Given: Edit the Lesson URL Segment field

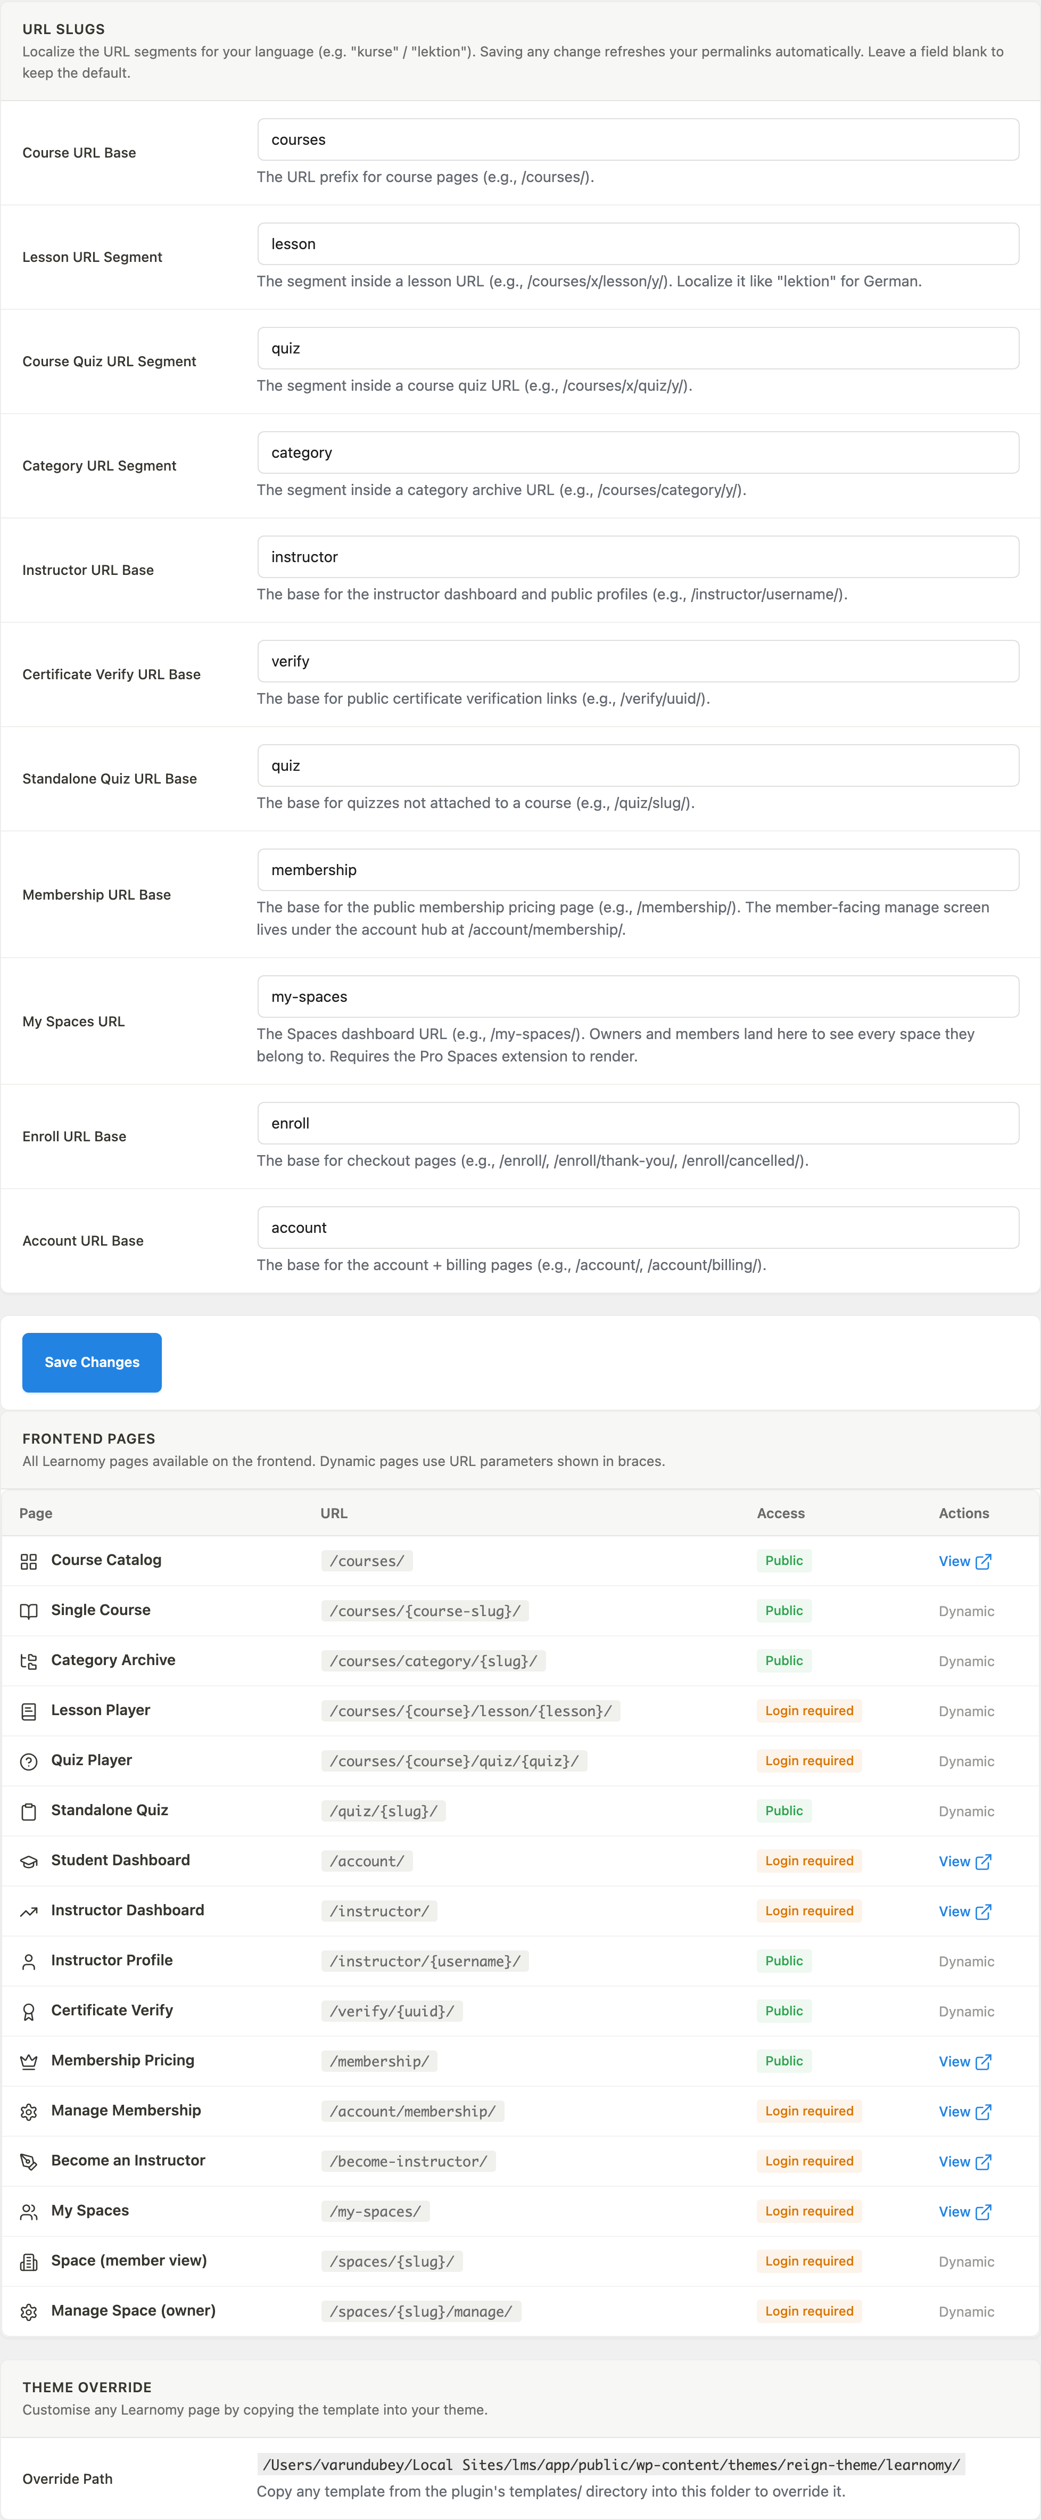Looking at the screenshot, I should [x=638, y=244].
